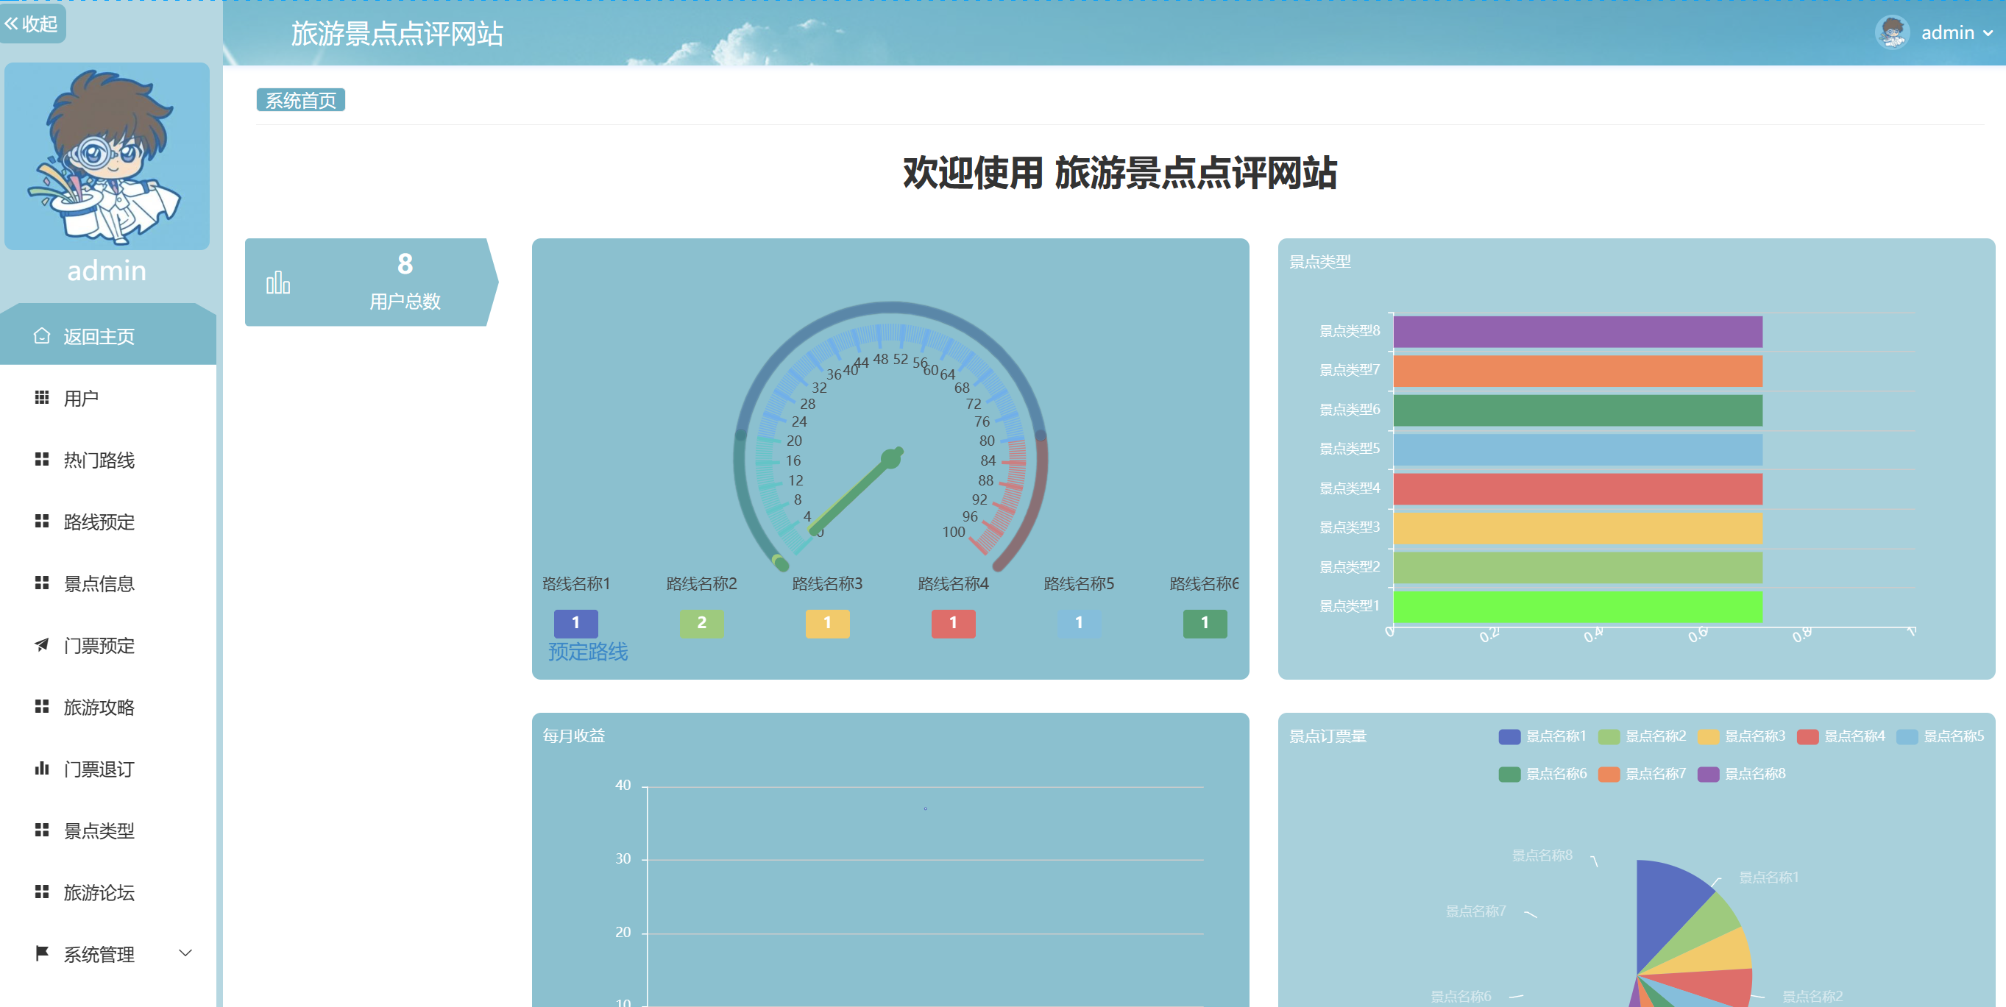Click the grid icon beside 旅游论坛
The height and width of the screenshot is (1007, 2006).
coord(42,892)
